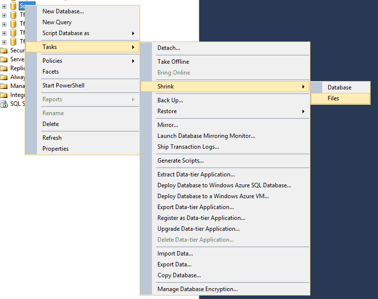Open the Policies submenu arrow
Viewport: 378px width, 299px height.
133,61
